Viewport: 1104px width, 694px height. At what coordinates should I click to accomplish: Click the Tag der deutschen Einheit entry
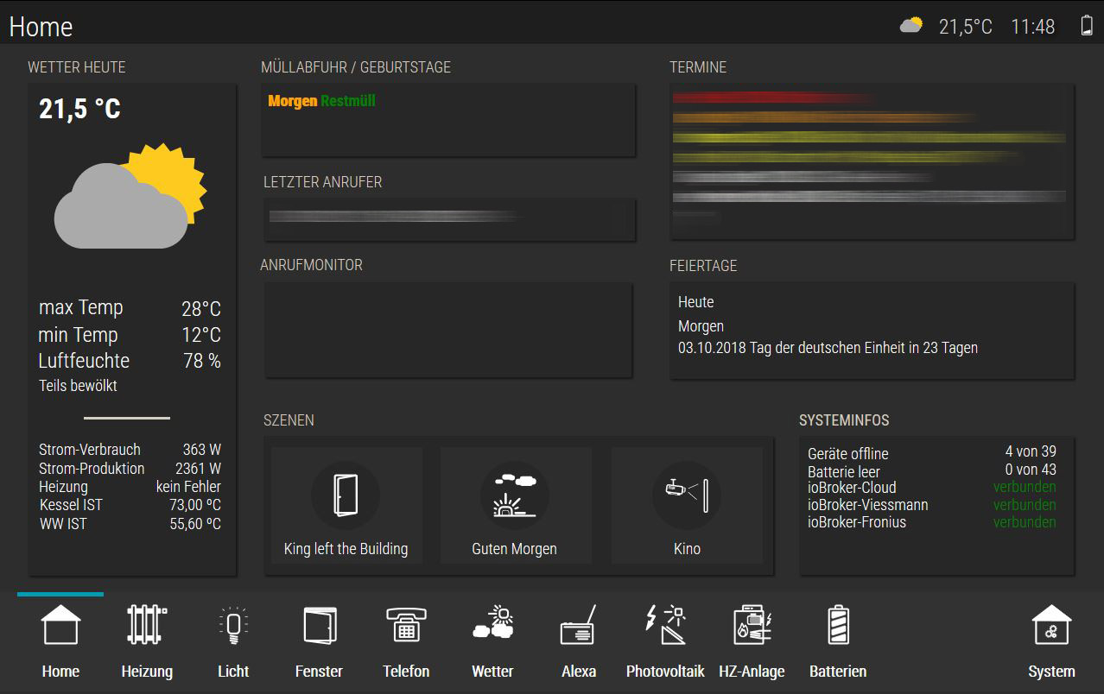pos(828,348)
